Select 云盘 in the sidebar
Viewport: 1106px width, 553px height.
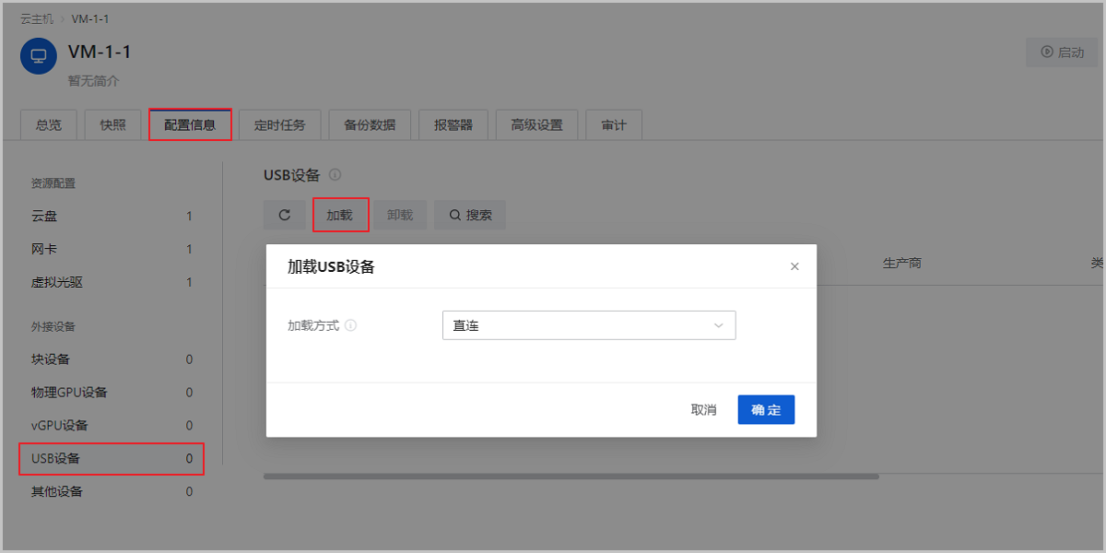[44, 217]
